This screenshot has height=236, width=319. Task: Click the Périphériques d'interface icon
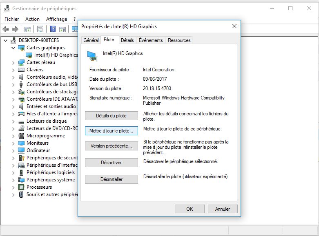(21, 165)
